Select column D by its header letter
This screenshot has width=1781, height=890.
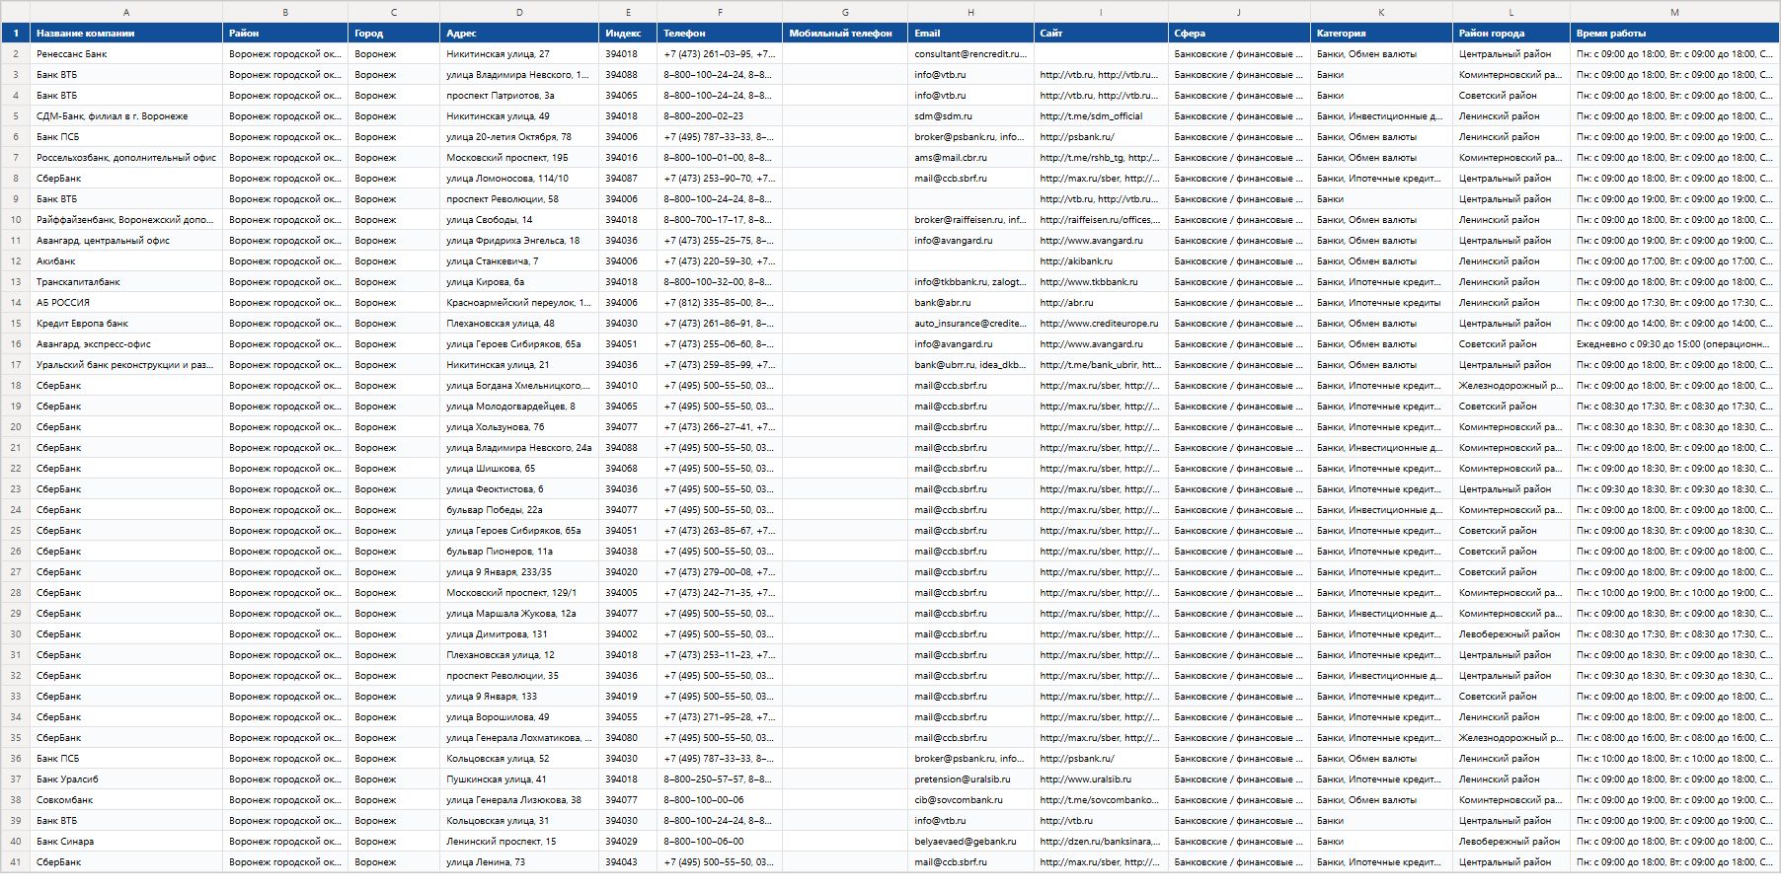click(x=519, y=12)
